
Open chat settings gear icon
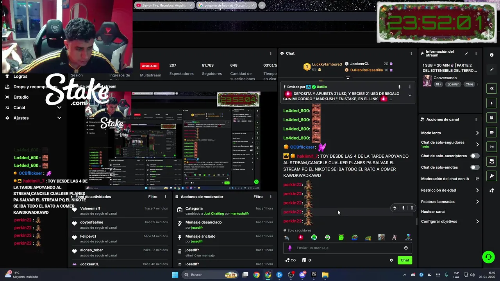point(391,260)
